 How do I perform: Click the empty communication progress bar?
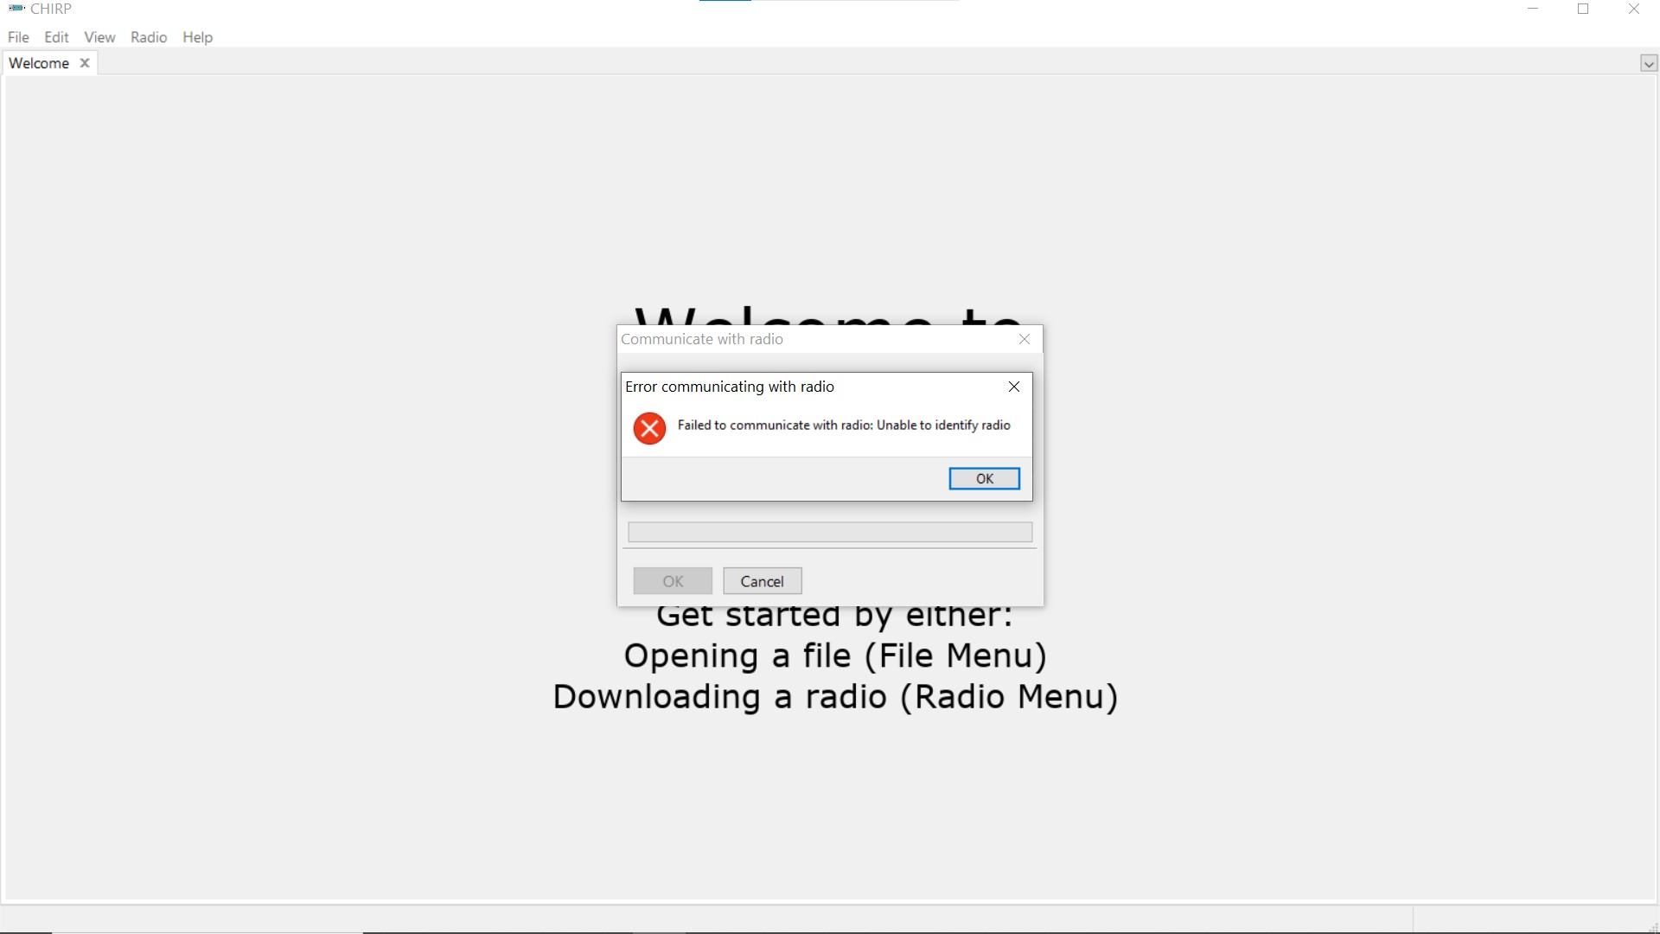coord(830,532)
